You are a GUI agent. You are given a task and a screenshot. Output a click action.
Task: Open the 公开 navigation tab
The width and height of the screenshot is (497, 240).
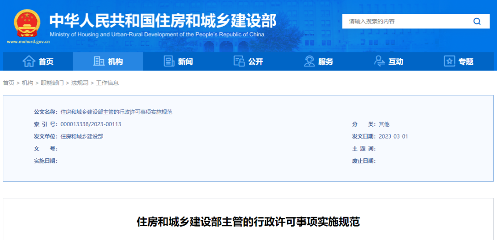tap(248, 61)
